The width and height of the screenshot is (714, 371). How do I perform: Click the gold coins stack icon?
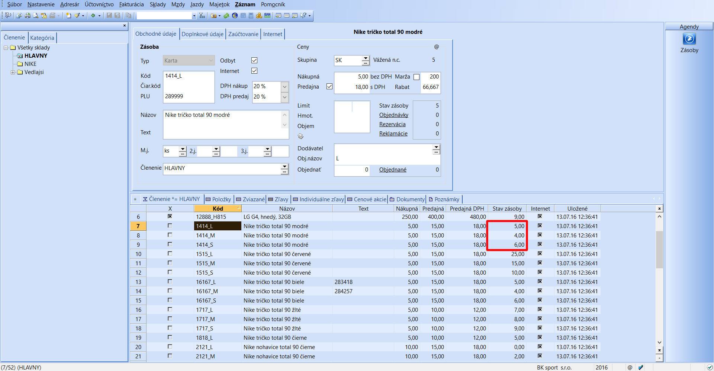coord(259,16)
